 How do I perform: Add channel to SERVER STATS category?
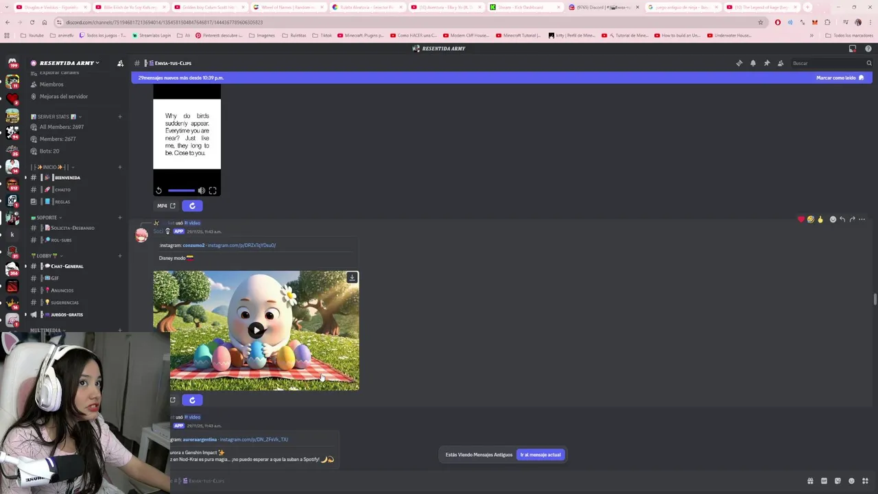tap(120, 117)
